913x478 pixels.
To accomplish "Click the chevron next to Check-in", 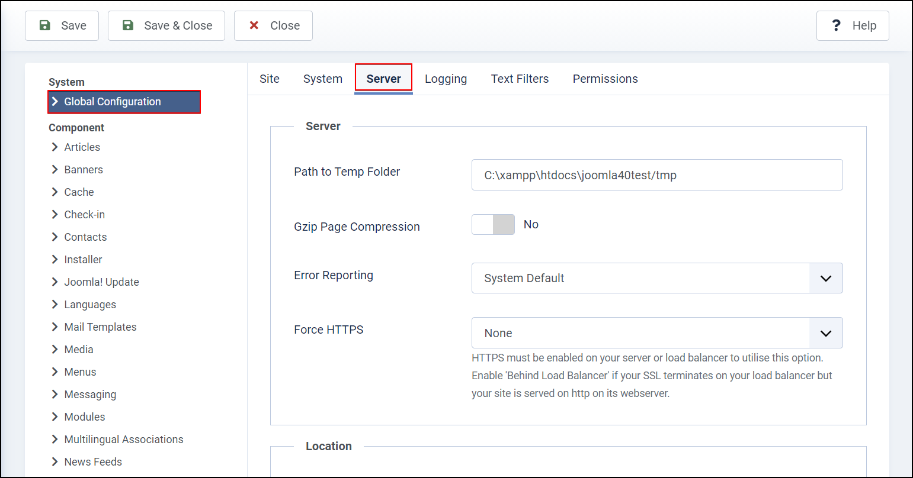I will point(55,214).
